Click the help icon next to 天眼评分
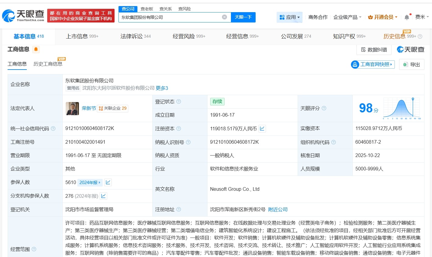The image size is (432, 257). pos(324,108)
